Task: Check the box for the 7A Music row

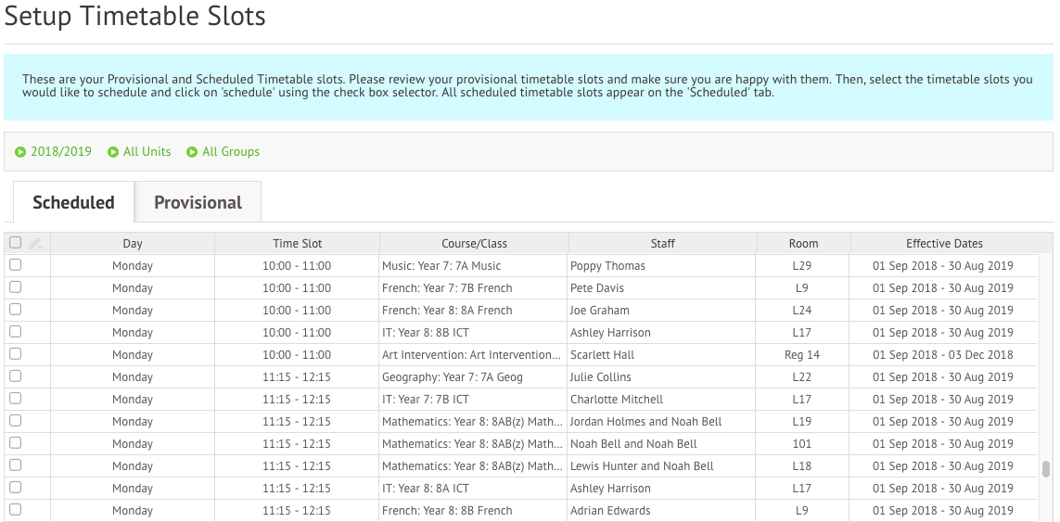Action: (x=15, y=265)
